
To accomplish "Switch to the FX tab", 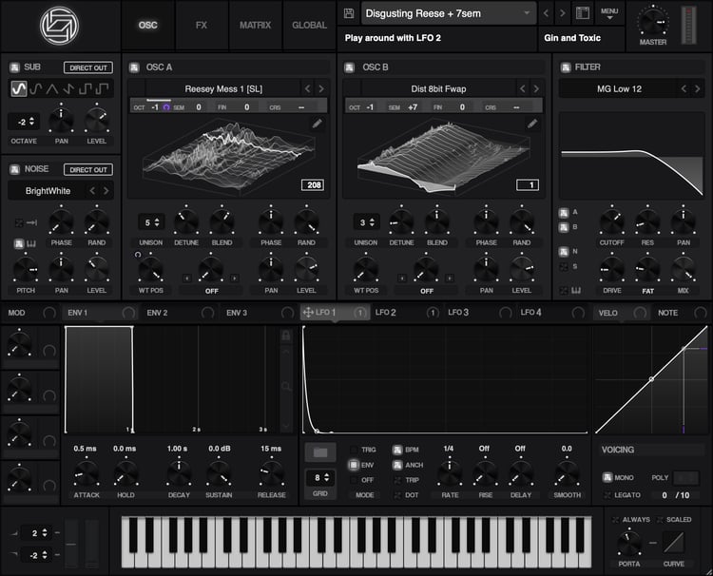I will tap(202, 25).
